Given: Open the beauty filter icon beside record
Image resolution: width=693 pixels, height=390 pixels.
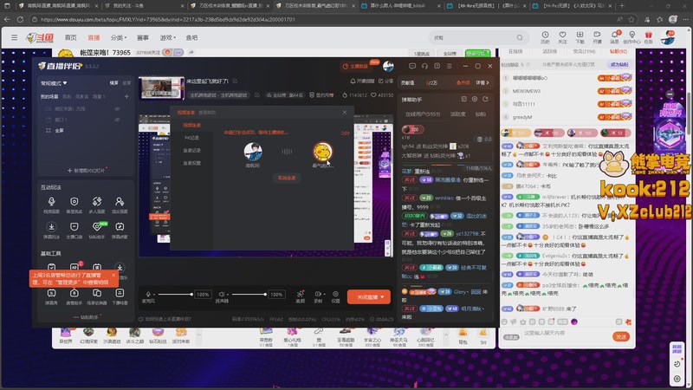Looking at the screenshot, I should pos(301,294).
